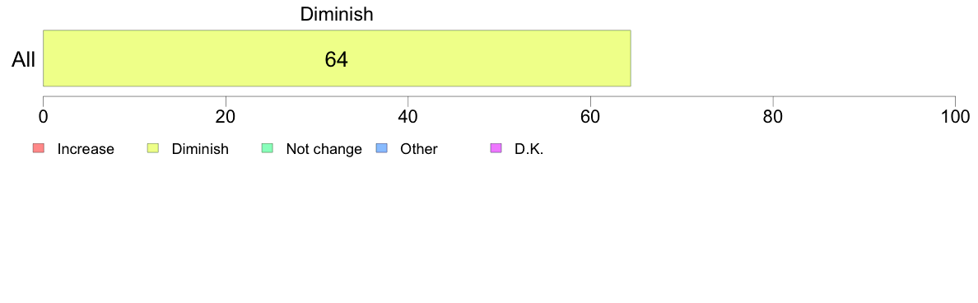The width and height of the screenshot is (978, 303).
Task: Click the All row label
Action: pos(24,60)
